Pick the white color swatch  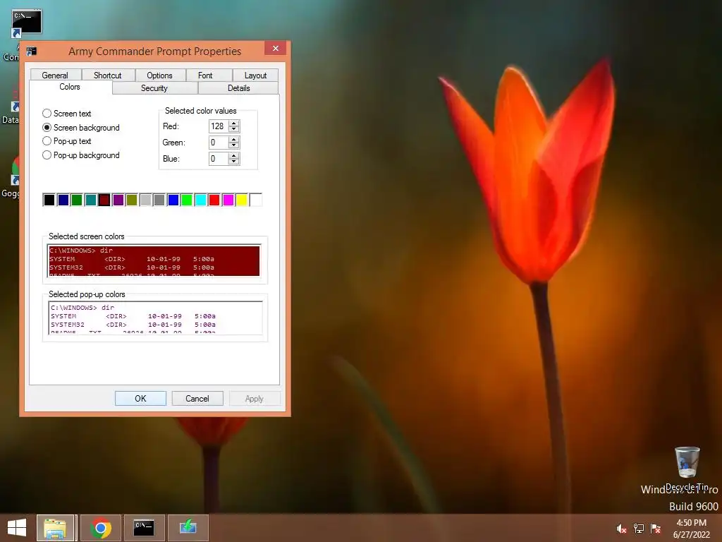tap(255, 200)
